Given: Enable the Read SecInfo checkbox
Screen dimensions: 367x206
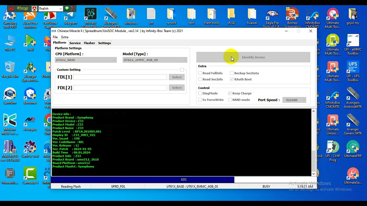Looking at the screenshot, I should coord(200,79).
